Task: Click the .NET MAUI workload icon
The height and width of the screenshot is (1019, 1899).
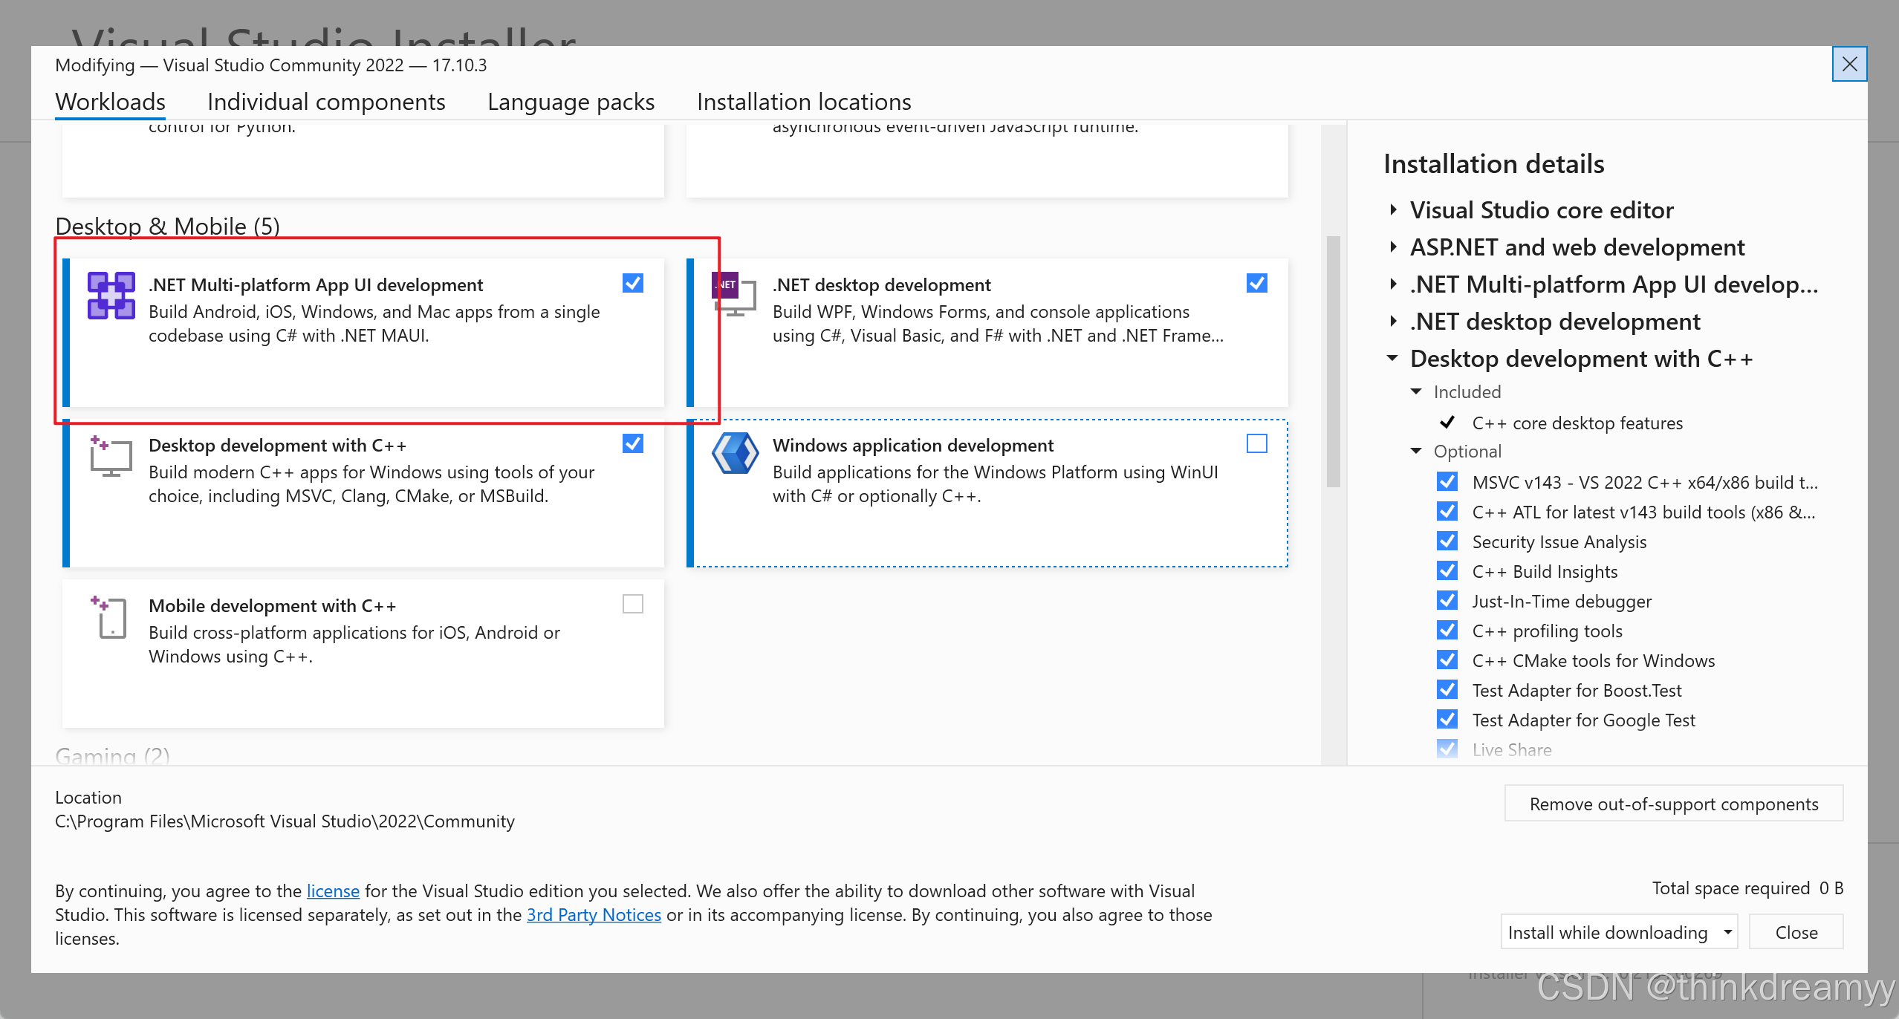Action: pyautogui.click(x=111, y=295)
